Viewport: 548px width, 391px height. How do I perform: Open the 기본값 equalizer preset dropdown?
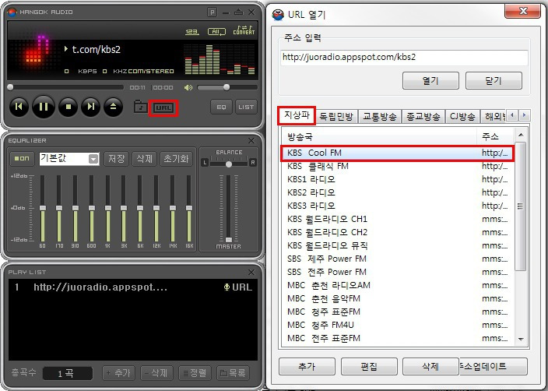(x=69, y=159)
